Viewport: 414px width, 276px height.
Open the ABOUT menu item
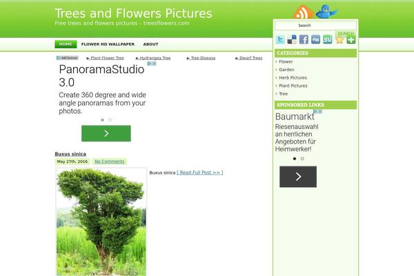pyautogui.click(x=150, y=44)
